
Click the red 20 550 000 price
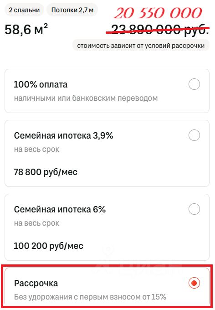(158, 13)
